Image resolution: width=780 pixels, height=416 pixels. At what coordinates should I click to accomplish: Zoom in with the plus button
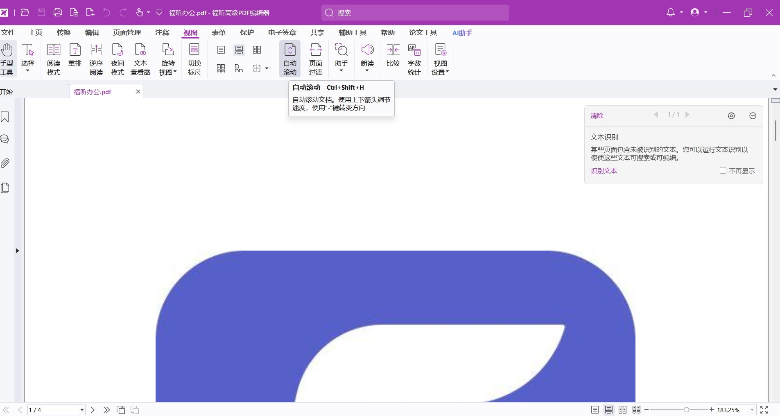712,410
